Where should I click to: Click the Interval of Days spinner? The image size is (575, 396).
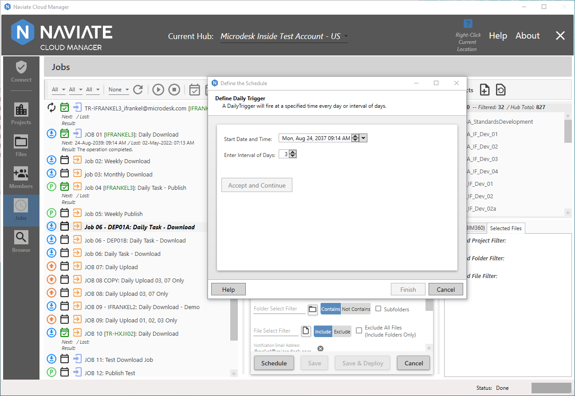[x=293, y=154]
